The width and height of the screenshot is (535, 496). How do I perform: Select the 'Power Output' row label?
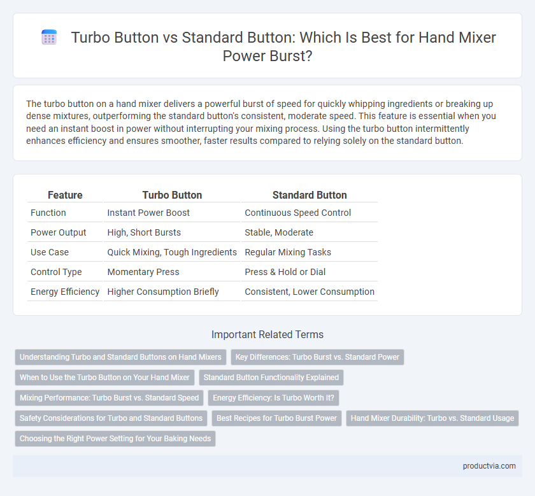click(x=59, y=232)
